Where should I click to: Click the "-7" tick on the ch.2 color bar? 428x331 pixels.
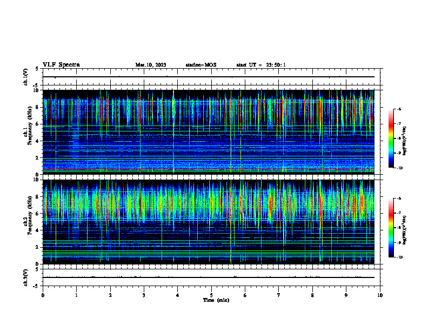tap(399, 213)
